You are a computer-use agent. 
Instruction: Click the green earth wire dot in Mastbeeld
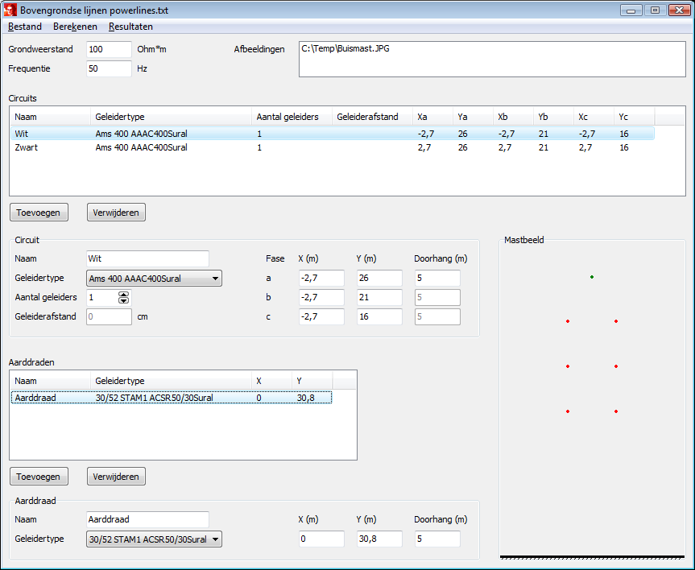coord(592,277)
